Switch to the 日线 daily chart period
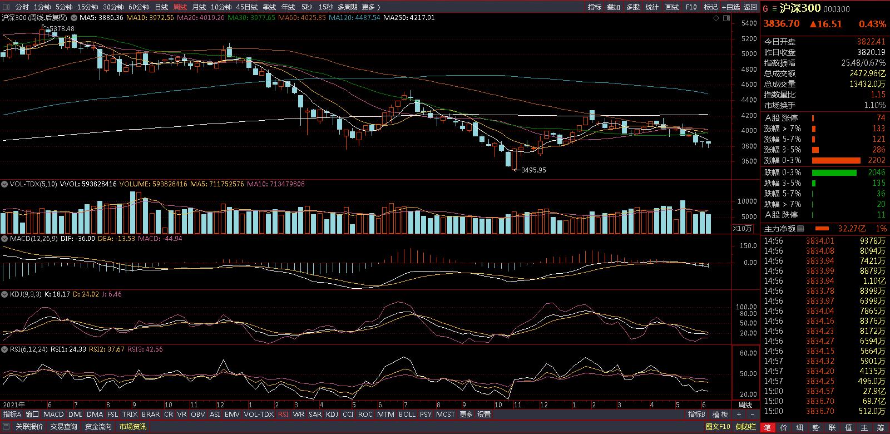The height and width of the screenshot is (434, 890). click(161, 7)
